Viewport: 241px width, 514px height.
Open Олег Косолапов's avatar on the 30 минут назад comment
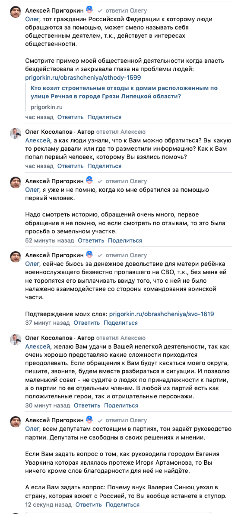(x=15, y=339)
